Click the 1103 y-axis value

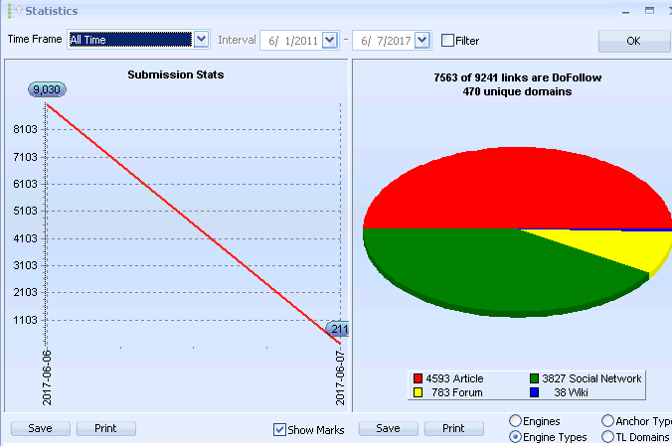click(x=25, y=320)
